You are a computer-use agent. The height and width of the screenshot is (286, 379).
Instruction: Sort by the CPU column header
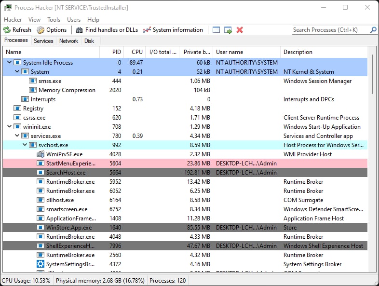135,52
